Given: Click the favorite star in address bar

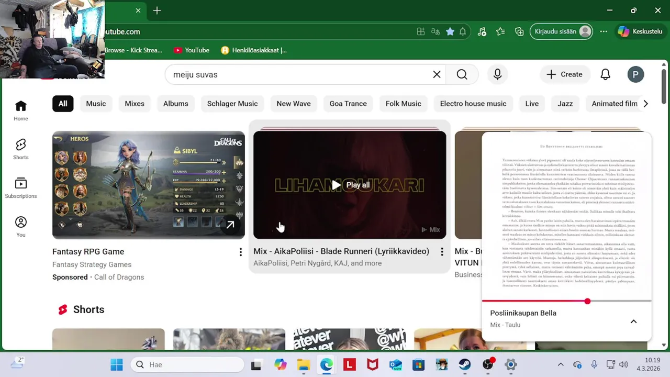Looking at the screenshot, I should pyautogui.click(x=450, y=31).
